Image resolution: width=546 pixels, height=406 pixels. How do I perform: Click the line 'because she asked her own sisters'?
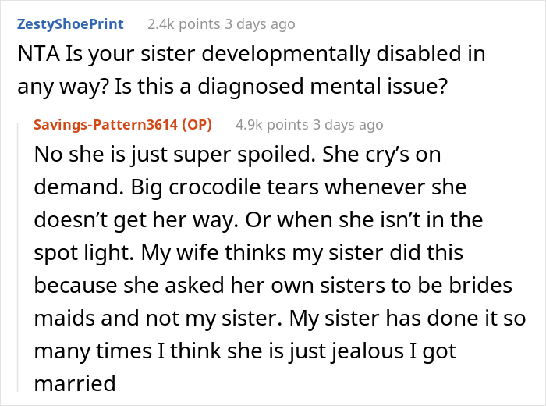(273, 286)
